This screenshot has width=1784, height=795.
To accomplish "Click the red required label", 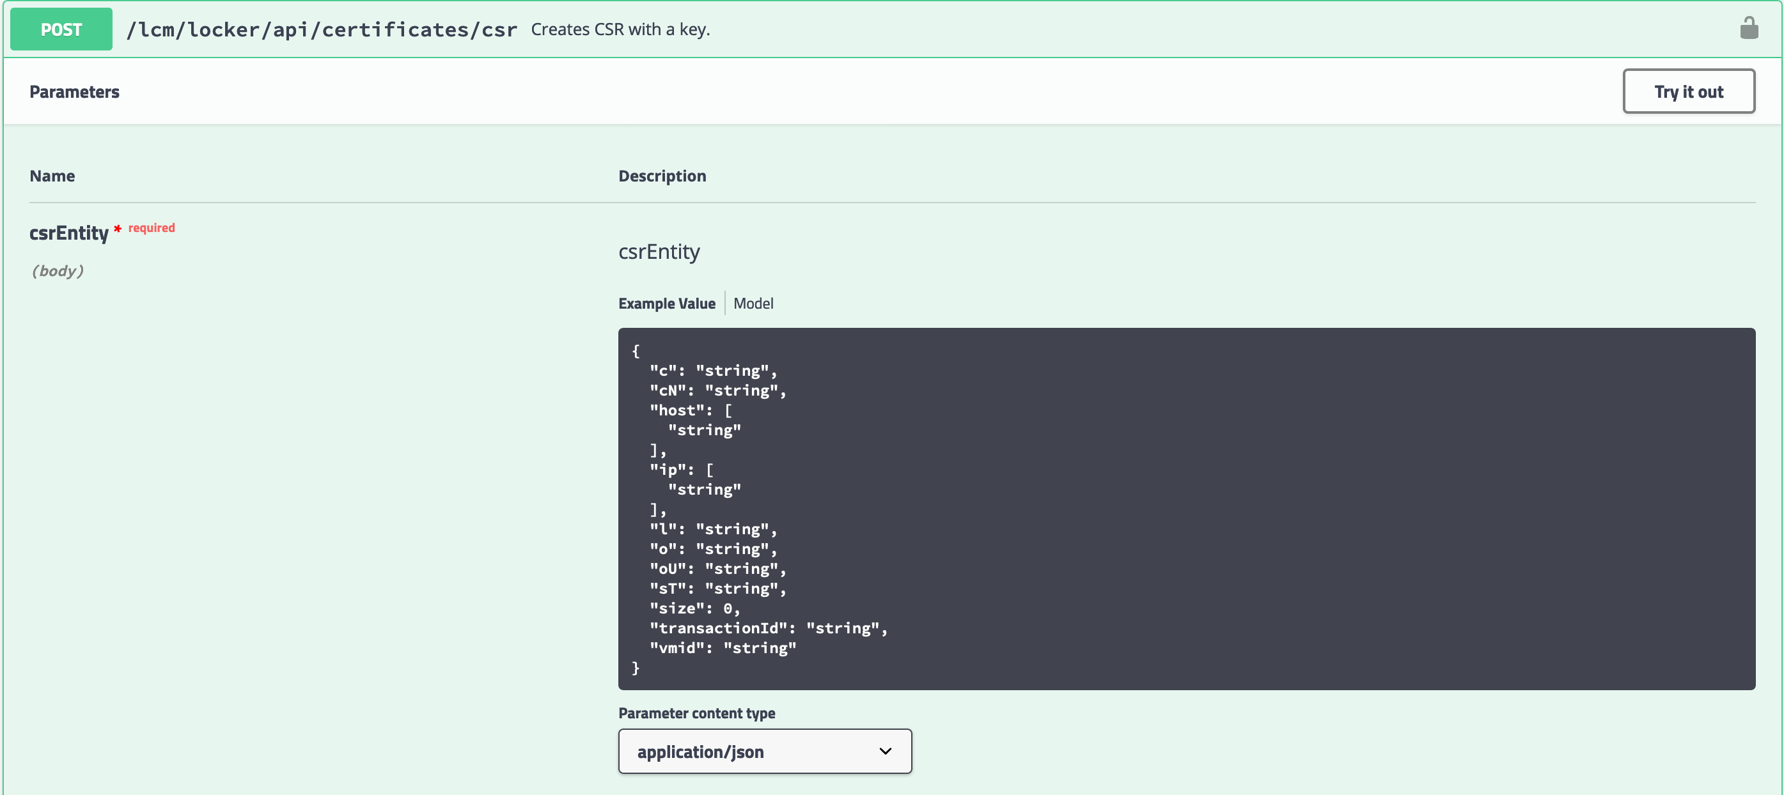I will coord(152,228).
